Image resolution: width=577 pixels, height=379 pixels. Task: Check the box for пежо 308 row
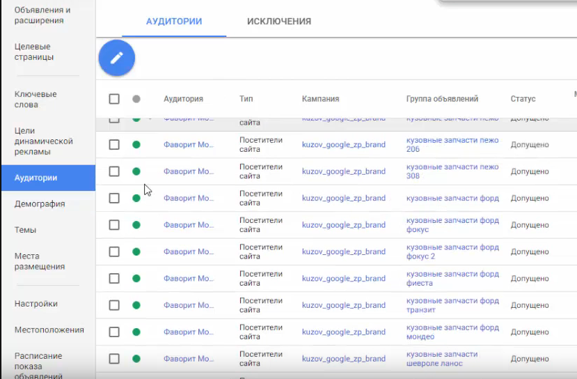point(114,171)
